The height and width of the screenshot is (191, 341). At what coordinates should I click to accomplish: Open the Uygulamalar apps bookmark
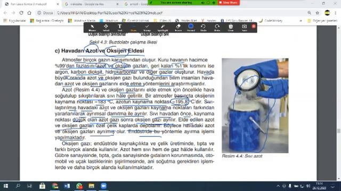14,21
